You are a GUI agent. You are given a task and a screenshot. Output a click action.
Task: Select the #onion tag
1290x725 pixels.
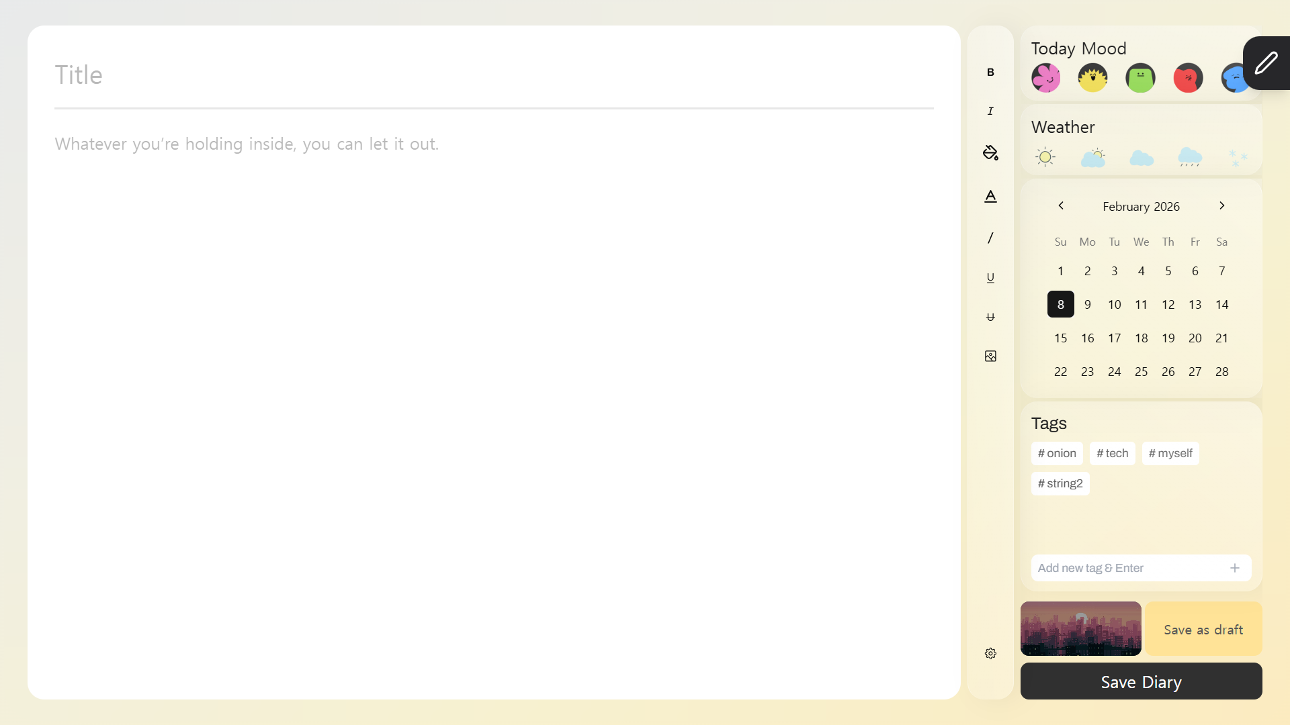(1057, 453)
